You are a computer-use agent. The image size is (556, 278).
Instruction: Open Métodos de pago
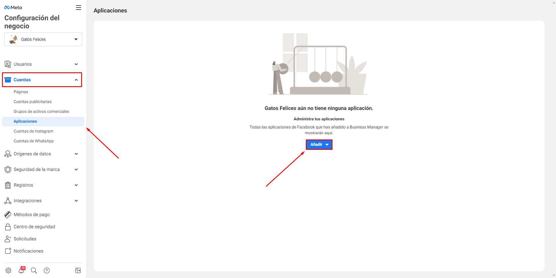coord(32,215)
